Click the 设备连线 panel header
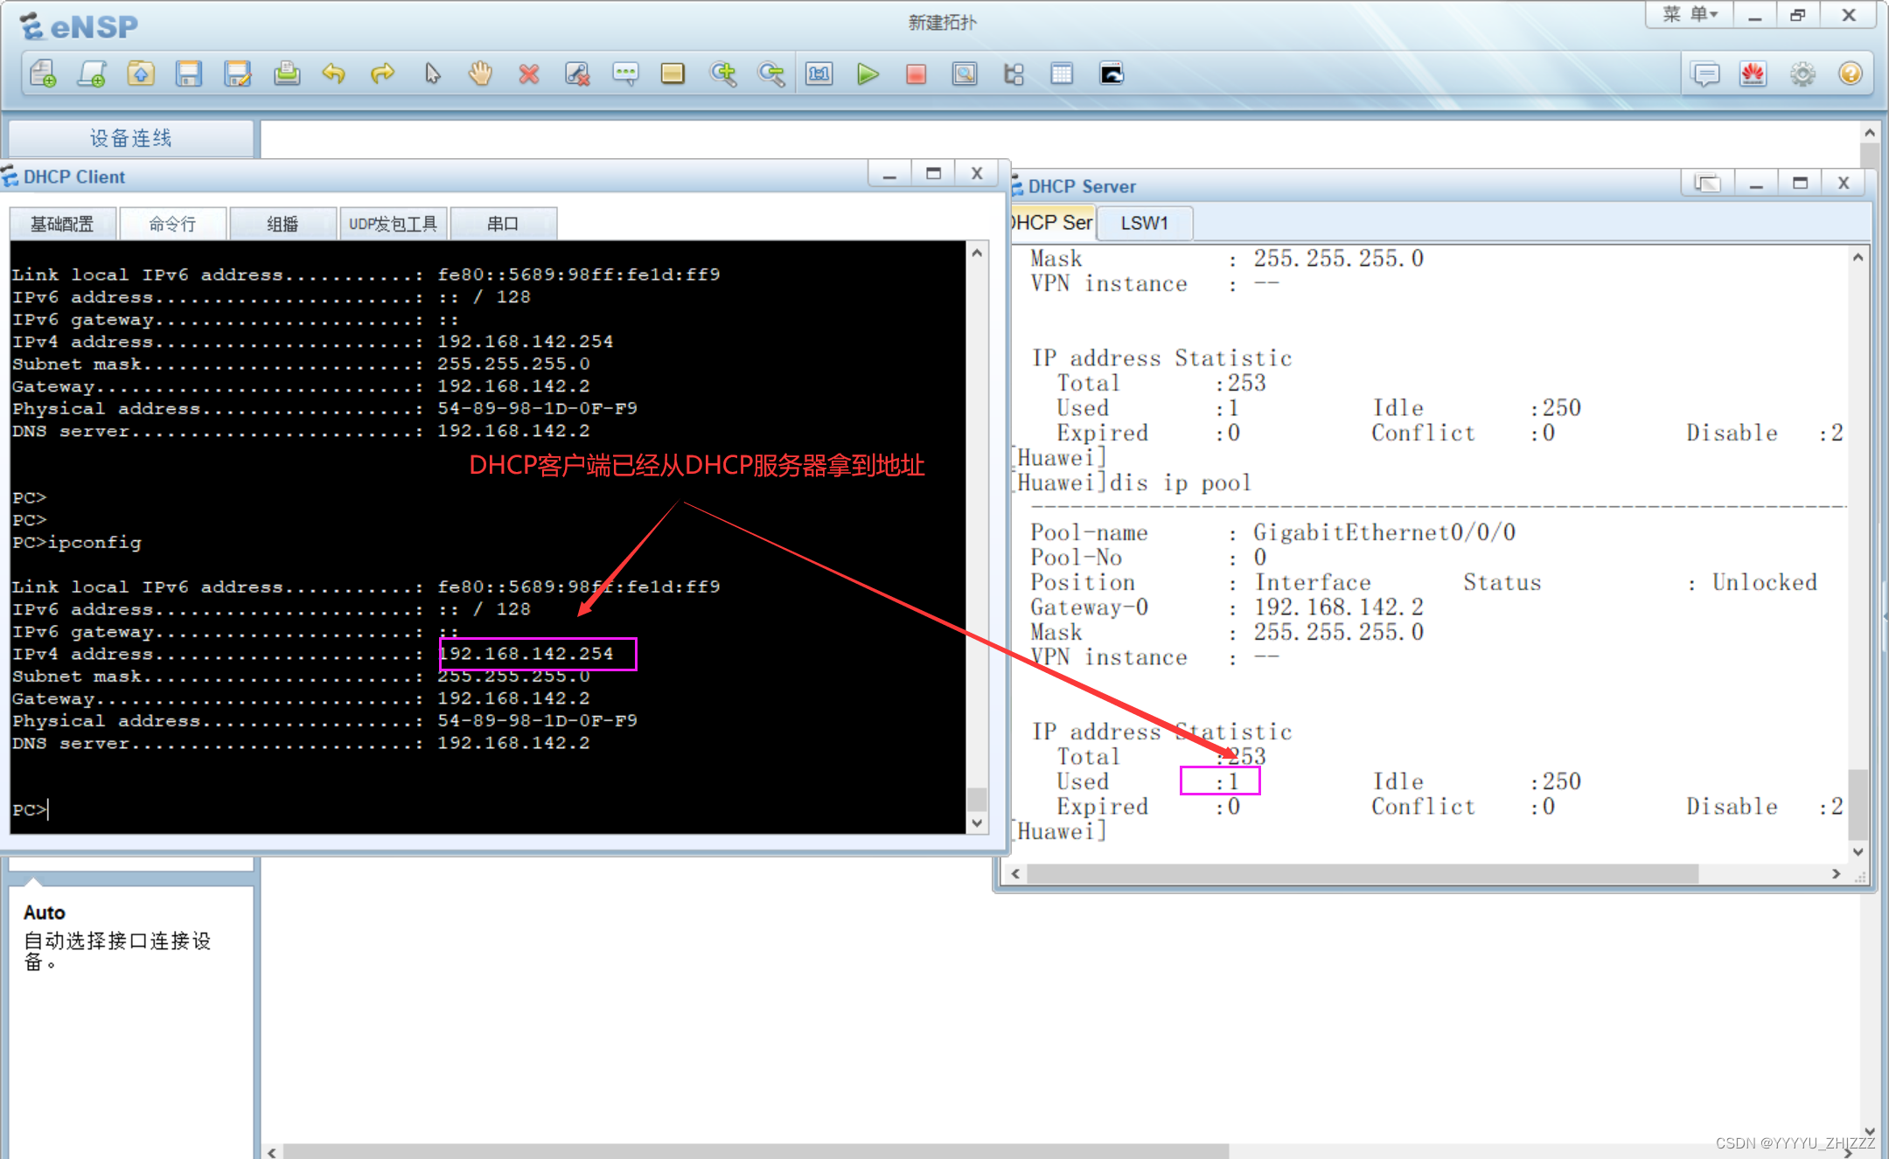Screen dimensions: 1889x1159 click(x=131, y=138)
